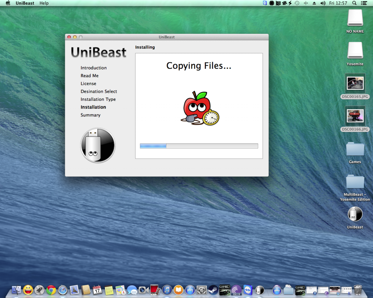The image size is (373, 298).
Task: Select the Yosemite drive on desktop
Action: [355, 54]
